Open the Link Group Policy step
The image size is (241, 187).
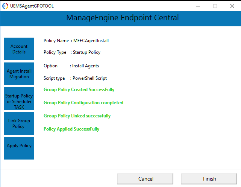[x=19, y=123]
